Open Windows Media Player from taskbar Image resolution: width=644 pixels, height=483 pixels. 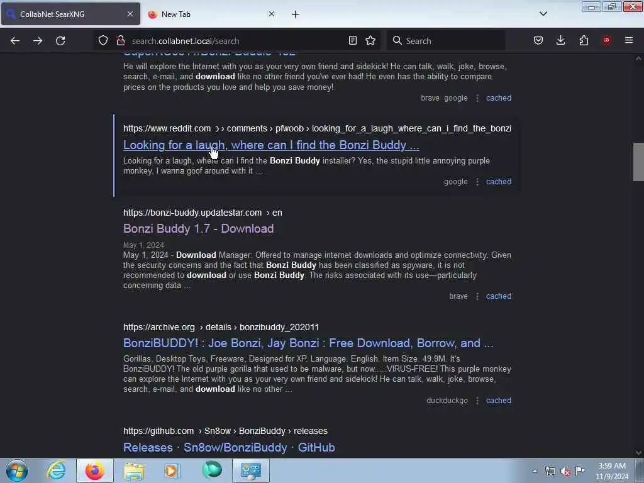[172, 470]
